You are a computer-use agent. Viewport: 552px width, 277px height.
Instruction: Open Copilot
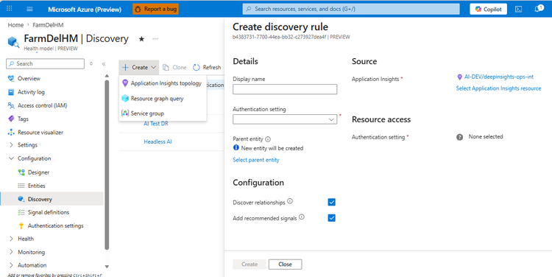tap(488, 9)
